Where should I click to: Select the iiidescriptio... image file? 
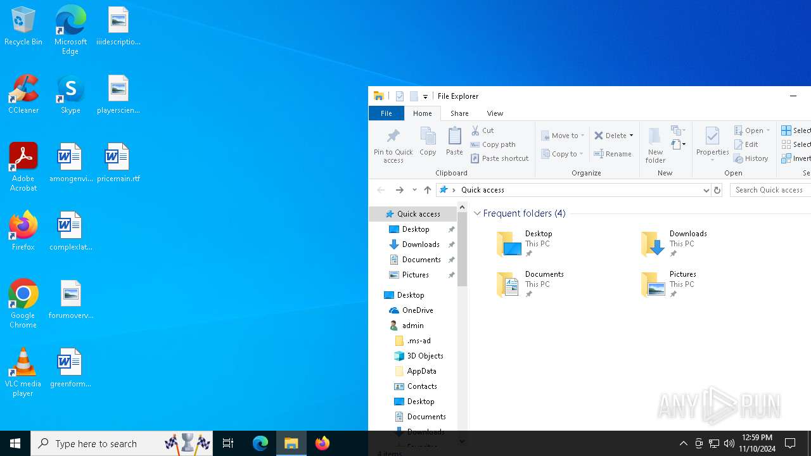(118, 27)
